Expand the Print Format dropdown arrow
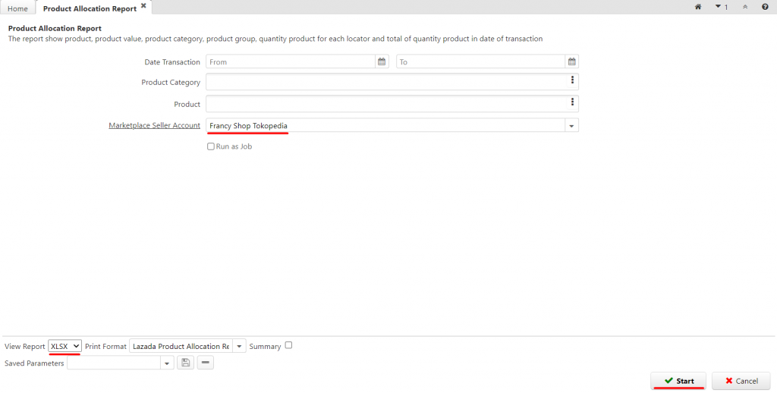777x393 pixels. pyautogui.click(x=239, y=347)
